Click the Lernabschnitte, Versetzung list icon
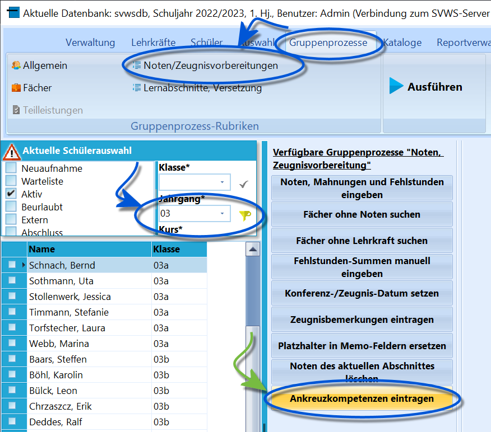This screenshot has height=432, width=491. click(137, 88)
